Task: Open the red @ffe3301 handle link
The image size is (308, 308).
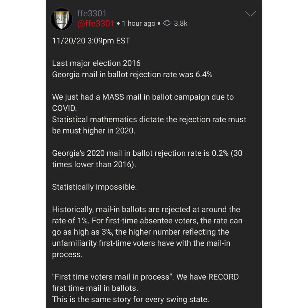Action: click(96, 23)
